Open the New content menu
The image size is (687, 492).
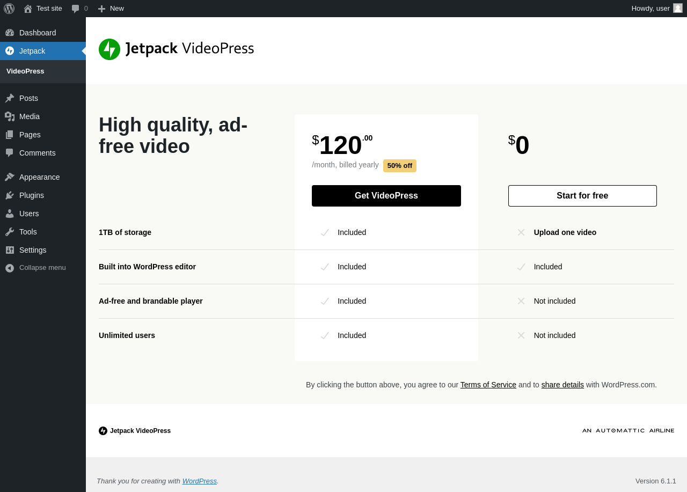tap(111, 9)
